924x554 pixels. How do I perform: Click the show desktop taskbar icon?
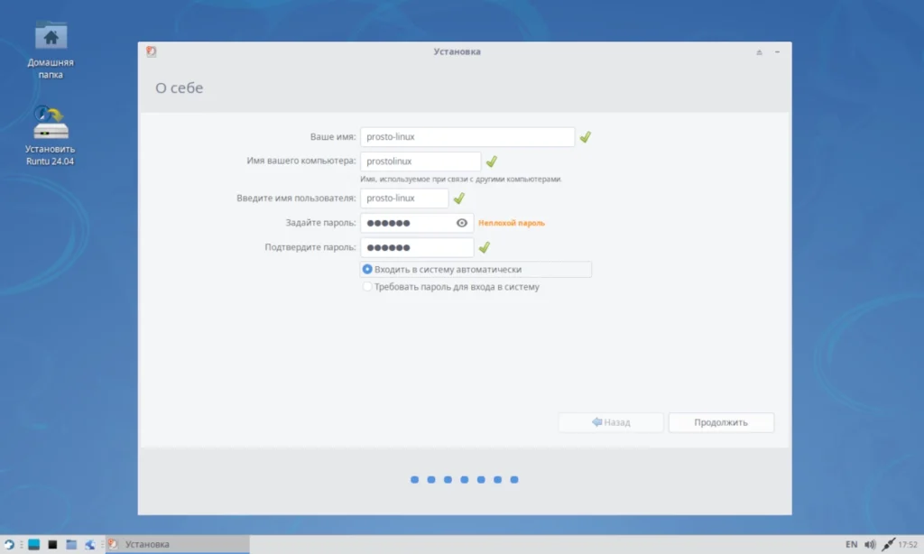34,545
